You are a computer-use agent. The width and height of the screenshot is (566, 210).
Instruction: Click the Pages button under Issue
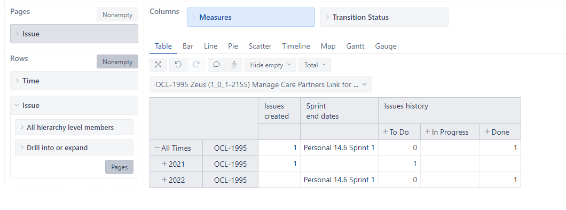[x=119, y=167]
